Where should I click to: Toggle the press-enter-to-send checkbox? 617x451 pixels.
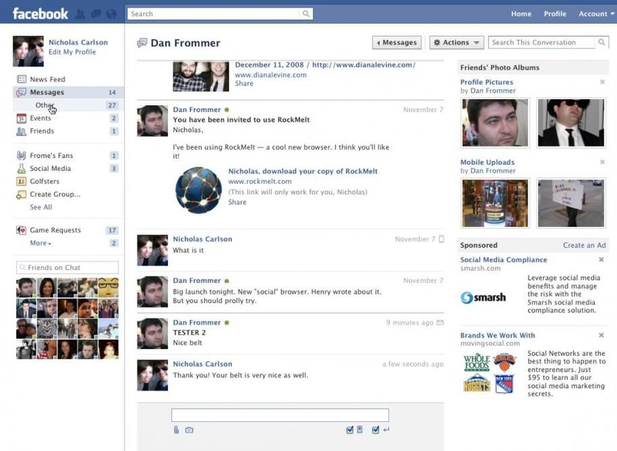(x=376, y=429)
